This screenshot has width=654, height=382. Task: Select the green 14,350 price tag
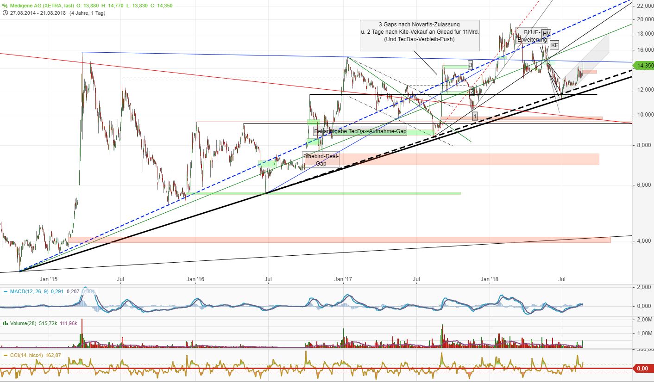coord(644,65)
